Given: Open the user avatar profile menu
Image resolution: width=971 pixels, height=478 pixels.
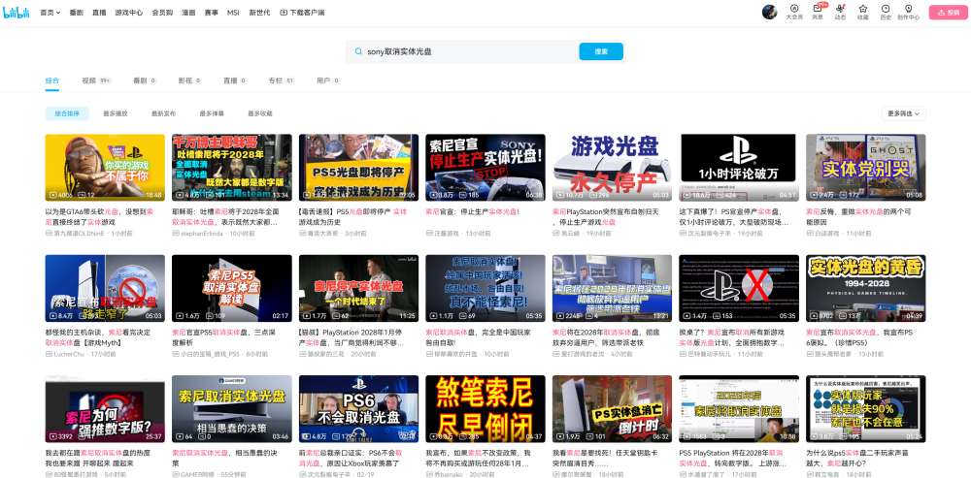Looking at the screenshot, I should [769, 12].
